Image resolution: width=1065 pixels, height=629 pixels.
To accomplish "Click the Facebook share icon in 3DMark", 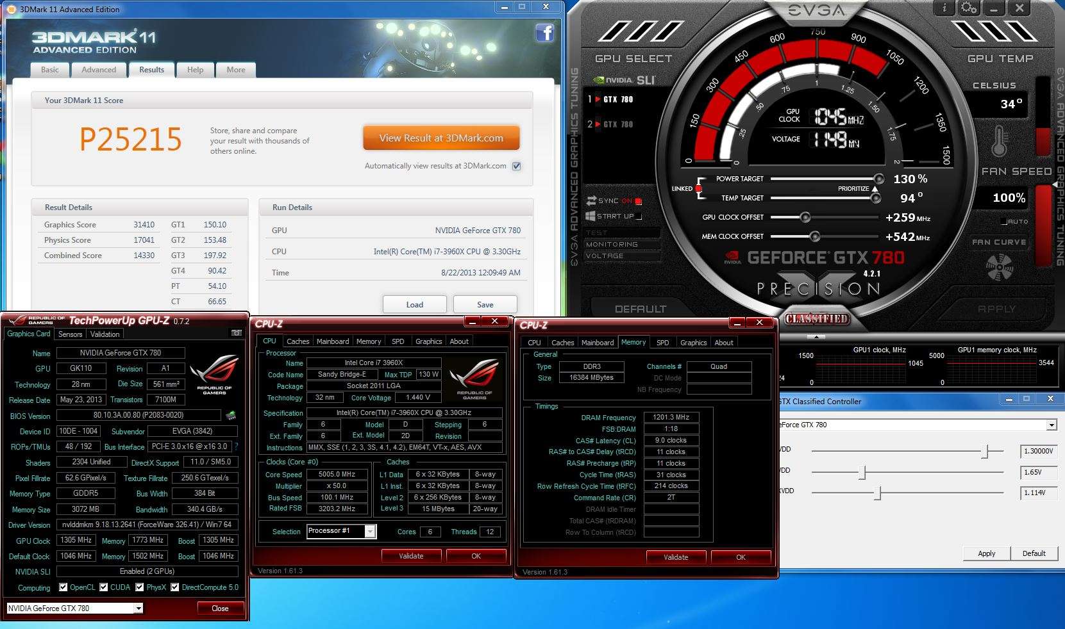I will 545,33.
